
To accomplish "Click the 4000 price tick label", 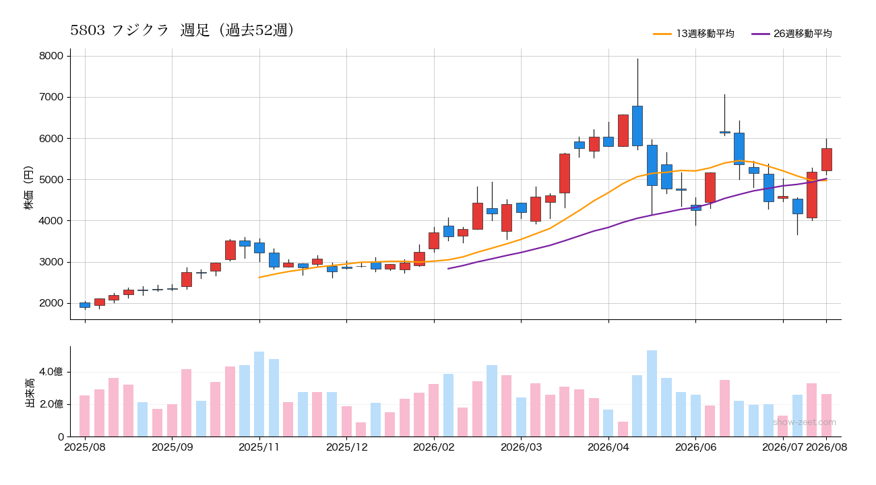I will tap(51, 221).
